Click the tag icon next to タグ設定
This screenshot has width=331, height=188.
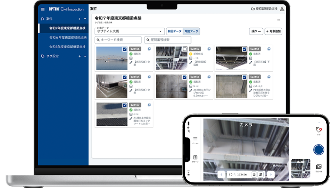43,56
